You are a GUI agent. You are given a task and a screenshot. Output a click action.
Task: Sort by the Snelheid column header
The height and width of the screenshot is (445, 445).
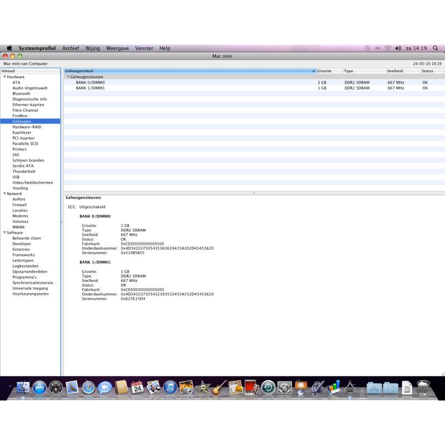403,71
